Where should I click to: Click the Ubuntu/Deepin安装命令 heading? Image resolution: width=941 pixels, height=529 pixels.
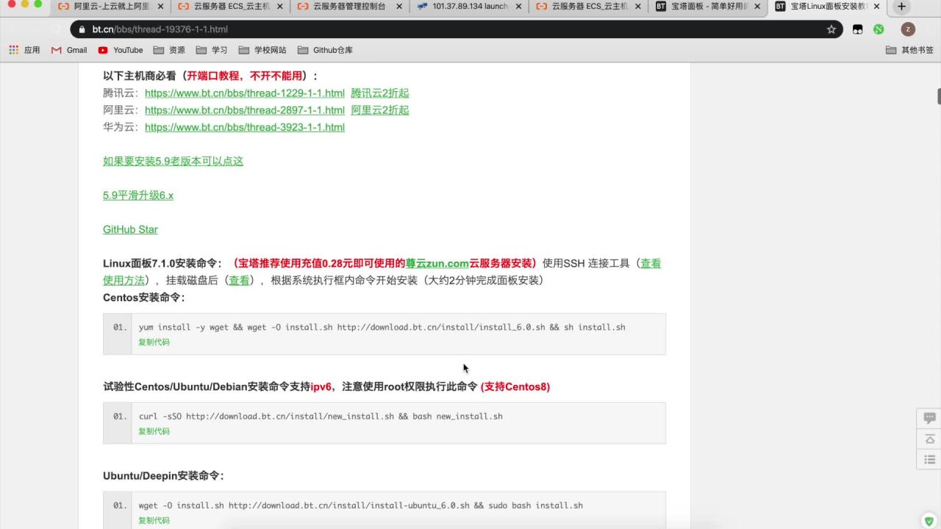163,475
